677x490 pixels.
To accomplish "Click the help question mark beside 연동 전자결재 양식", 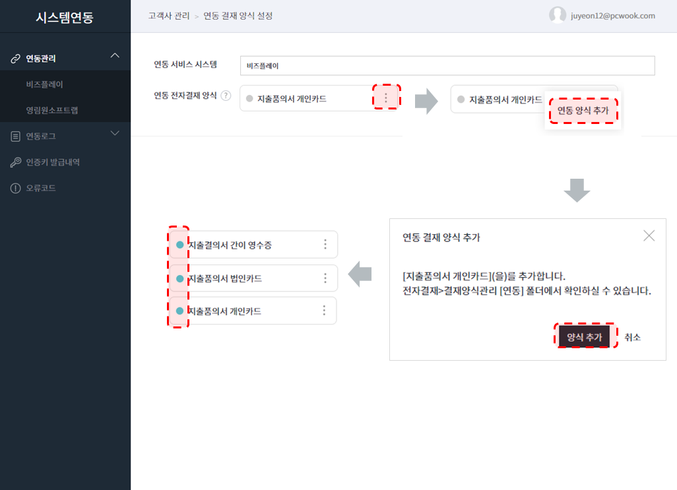I will (x=226, y=96).
